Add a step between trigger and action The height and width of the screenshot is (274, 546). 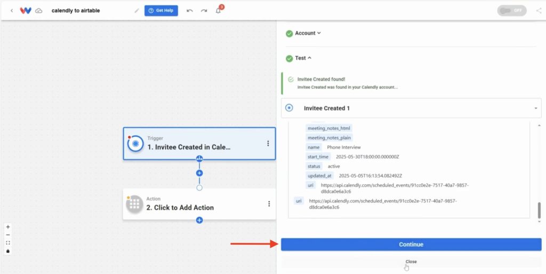pyautogui.click(x=199, y=173)
